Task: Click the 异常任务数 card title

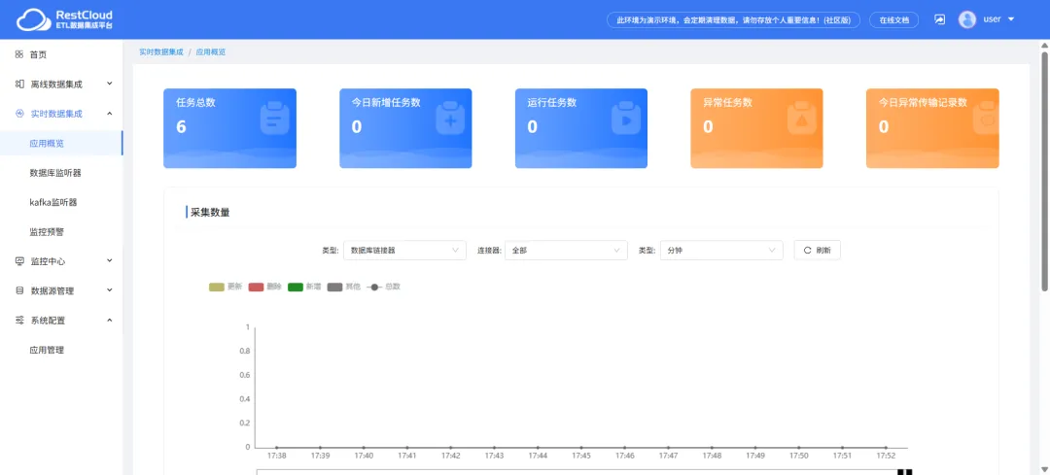Action: pyautogui.click(x=728, y=102)
